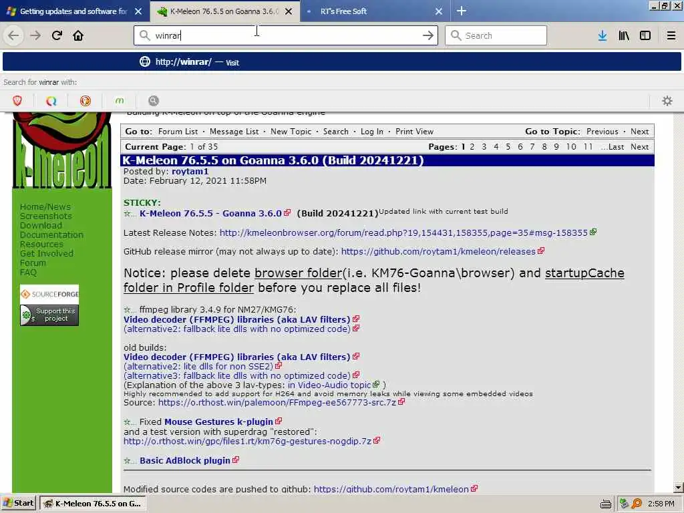
Task: Open the forum Search link
Action: (336, 132)
